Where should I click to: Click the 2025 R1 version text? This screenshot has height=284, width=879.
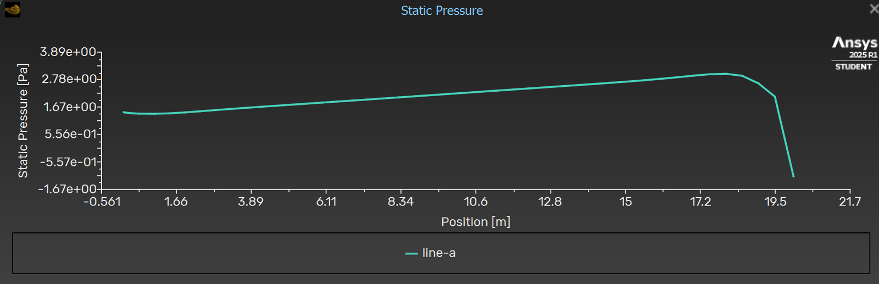863,55
